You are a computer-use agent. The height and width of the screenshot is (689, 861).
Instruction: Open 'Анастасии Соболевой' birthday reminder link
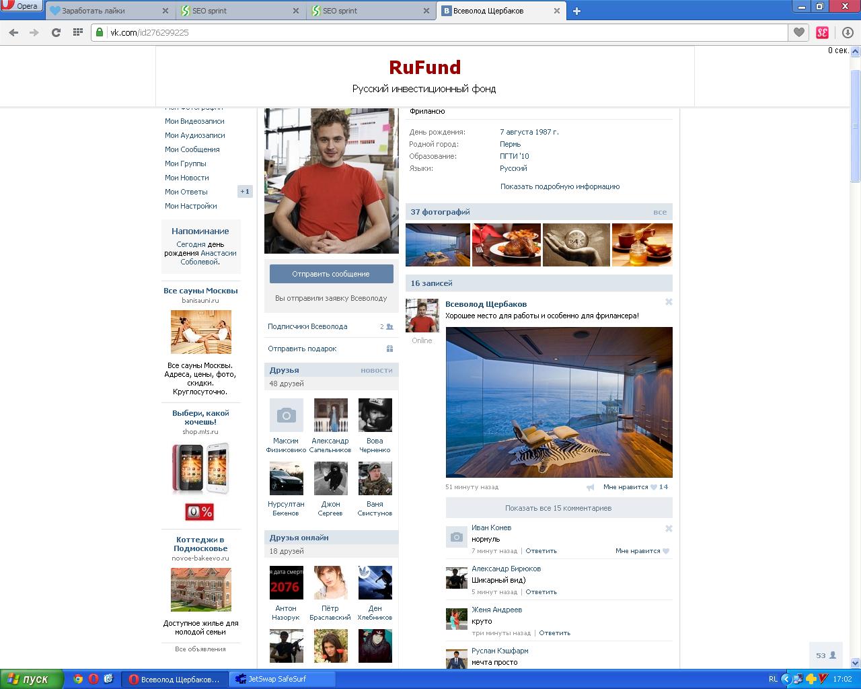[x=209, y=258]
